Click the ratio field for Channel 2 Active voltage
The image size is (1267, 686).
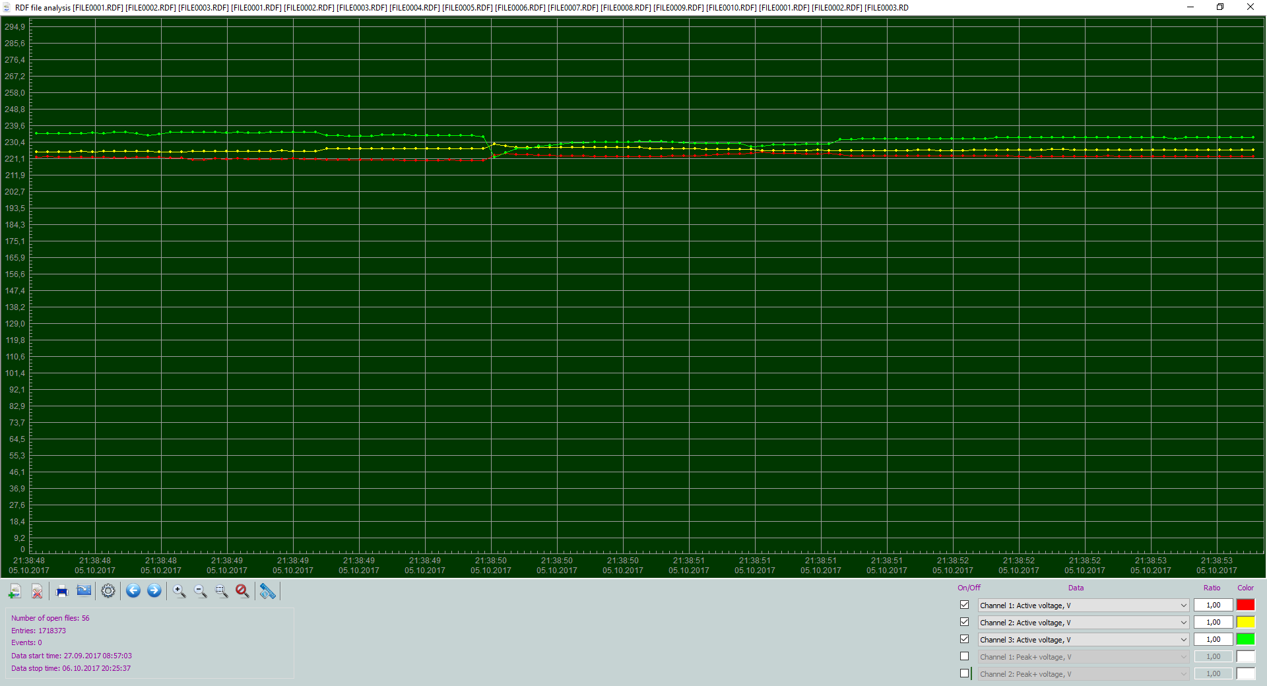(1214, 622)
